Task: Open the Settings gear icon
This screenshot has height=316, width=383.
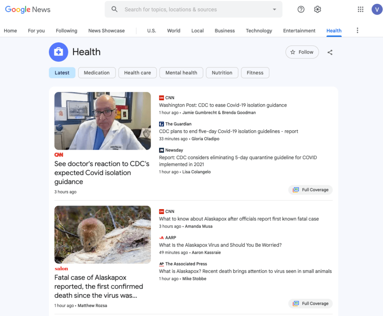Action: (318, 9)
